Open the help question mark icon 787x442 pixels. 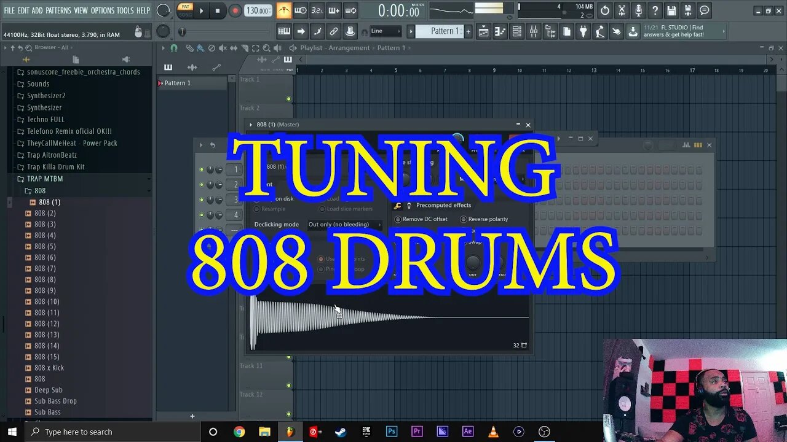tap(655, 10)
